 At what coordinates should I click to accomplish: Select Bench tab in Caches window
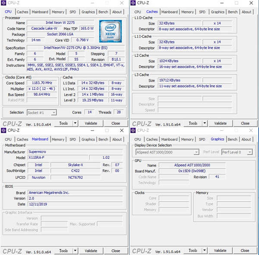(x=233, y=12)
